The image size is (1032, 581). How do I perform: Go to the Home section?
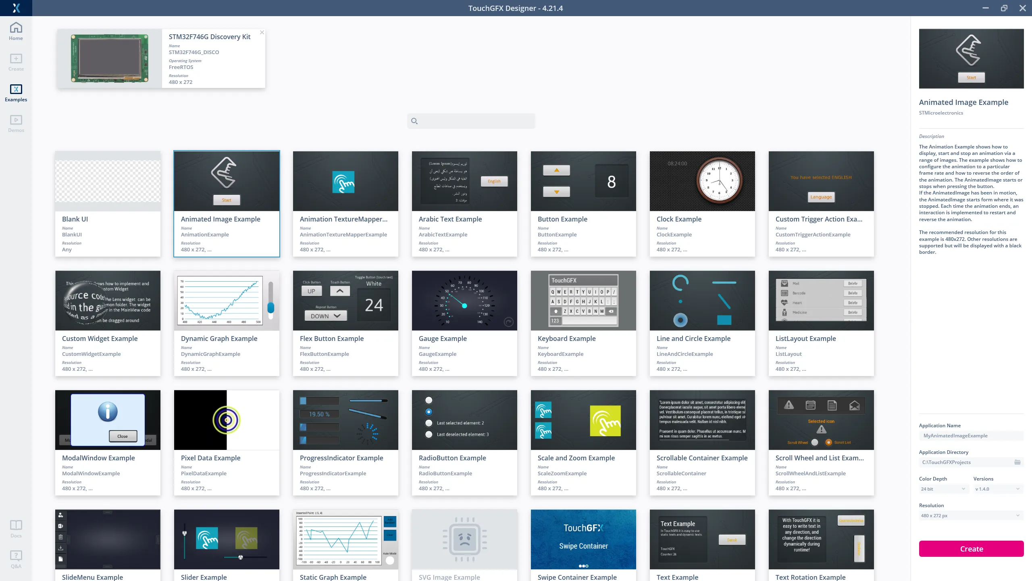[x=16, y=31]
